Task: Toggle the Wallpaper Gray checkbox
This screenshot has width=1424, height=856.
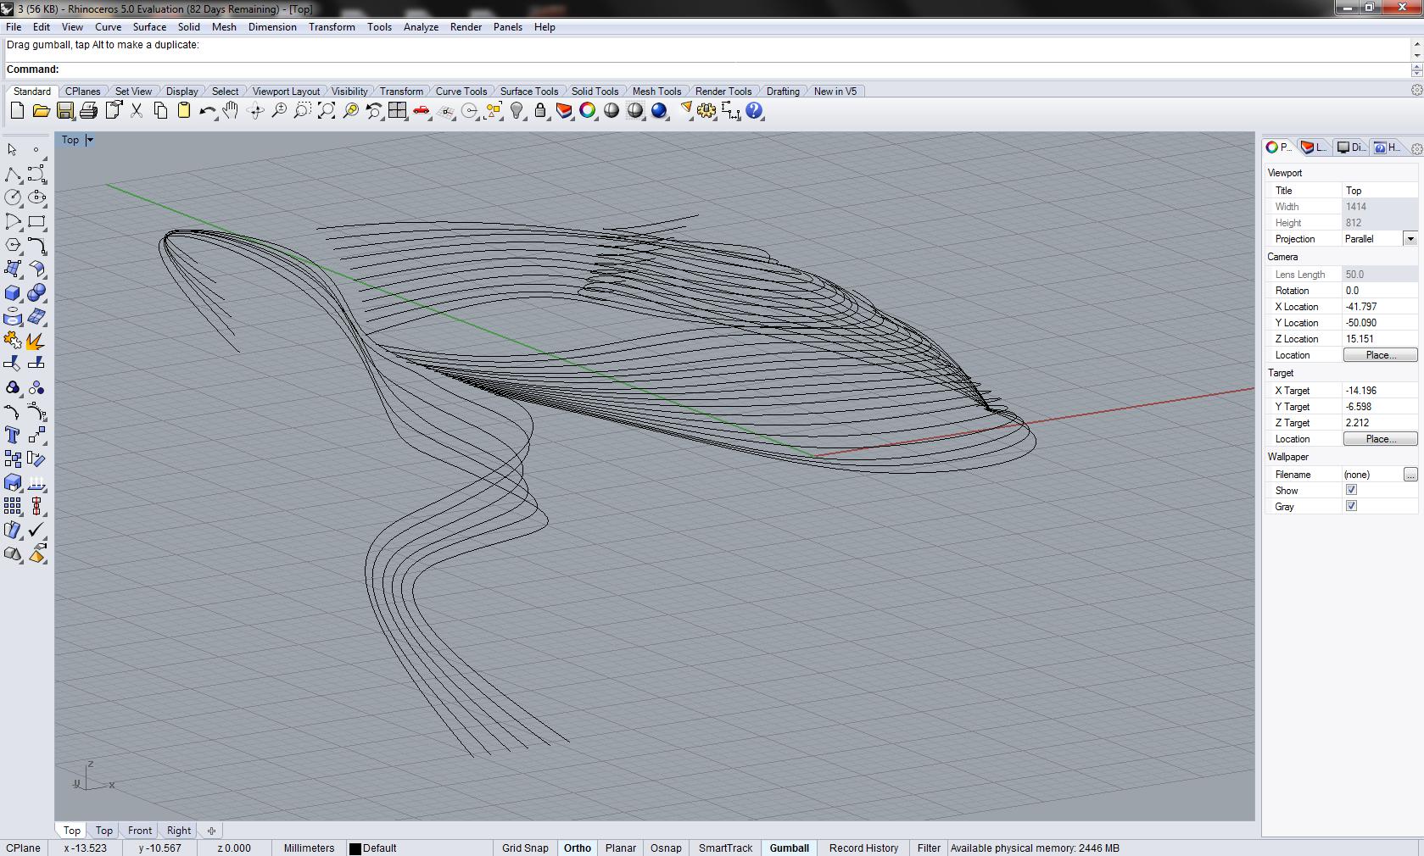Action: 1351,506
